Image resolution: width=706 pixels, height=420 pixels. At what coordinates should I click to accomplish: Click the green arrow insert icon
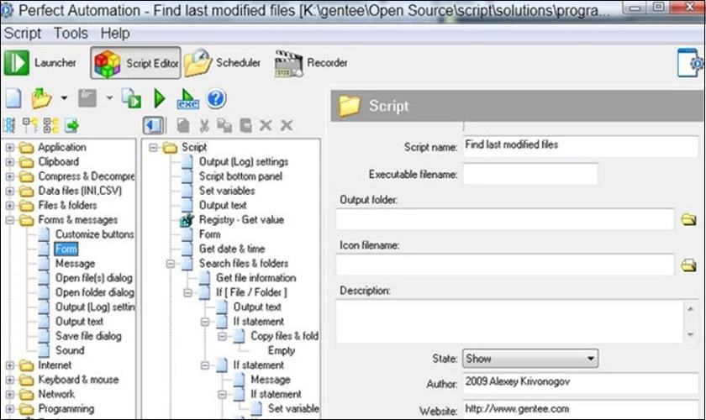point(72,126)
